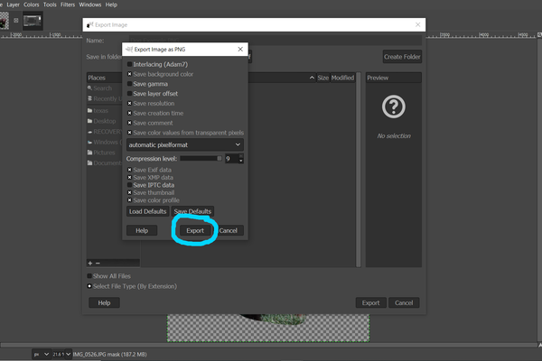Click the Create Folder button
The width and height of the screenshot is (542, 361).
(402, 57)
